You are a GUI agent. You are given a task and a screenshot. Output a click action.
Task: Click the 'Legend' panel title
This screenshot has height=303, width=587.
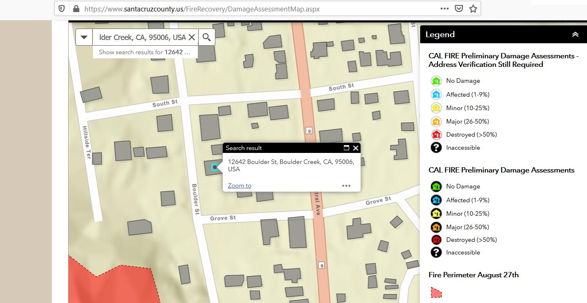coord(440,35)
